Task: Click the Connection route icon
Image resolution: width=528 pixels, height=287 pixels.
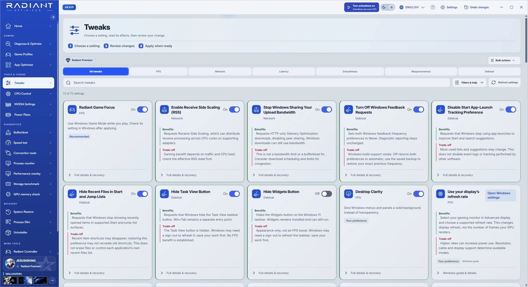Action: pos(8,153)
